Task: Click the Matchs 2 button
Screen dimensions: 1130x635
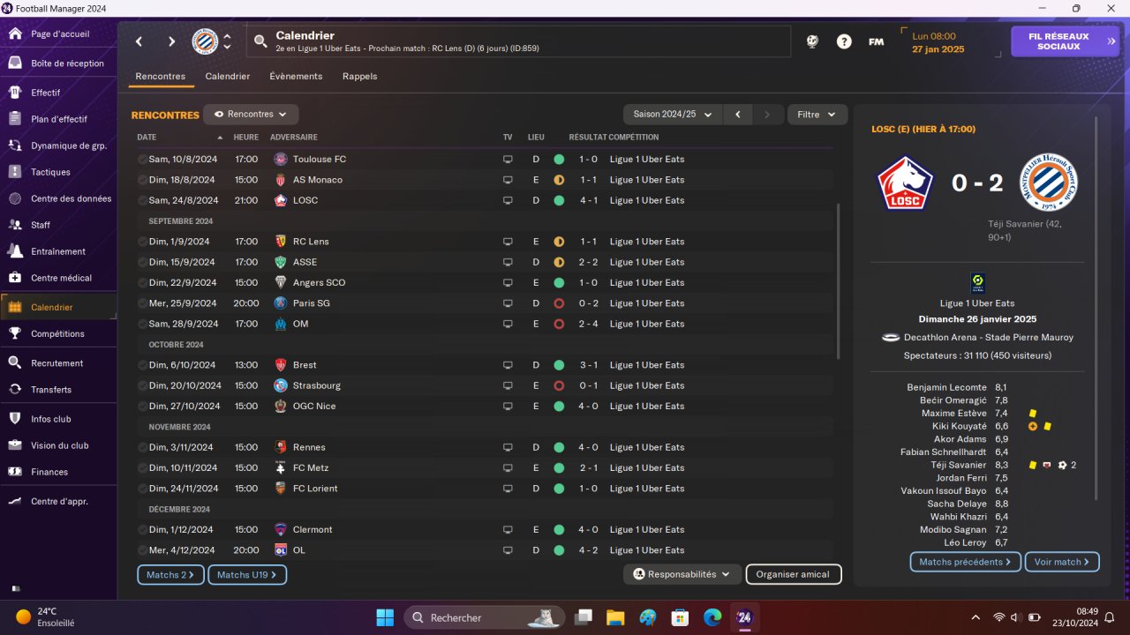Action: [170, 575]
